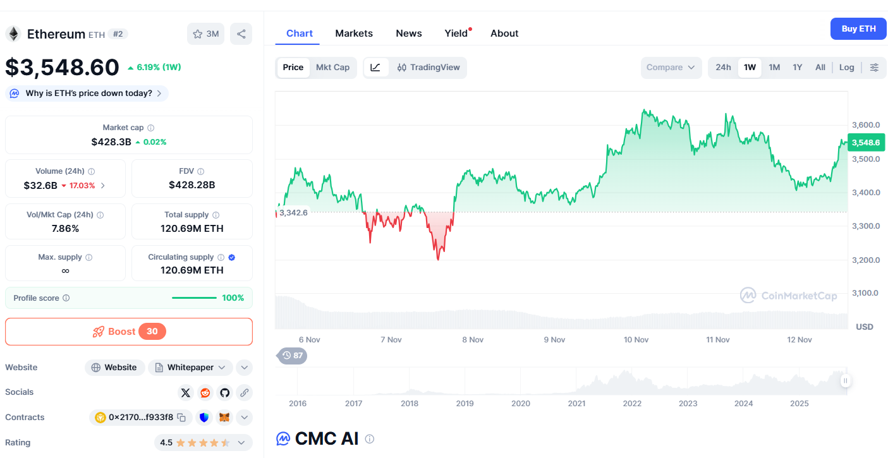Viewport: 888px width, 458px height.
Task: Open the Compare dropdown
Action: point(671,68)
